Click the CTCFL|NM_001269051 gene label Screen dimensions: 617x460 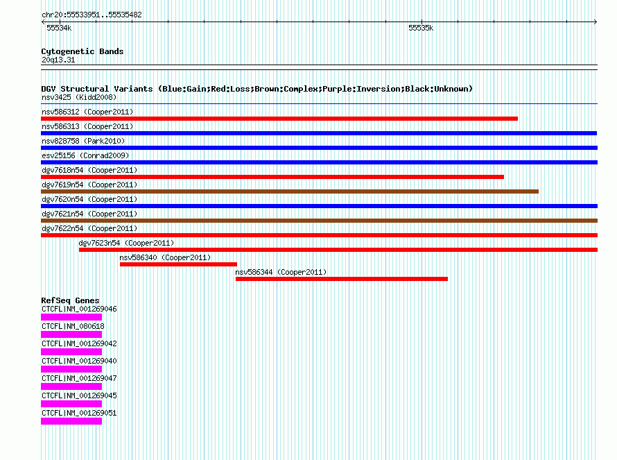79,413
